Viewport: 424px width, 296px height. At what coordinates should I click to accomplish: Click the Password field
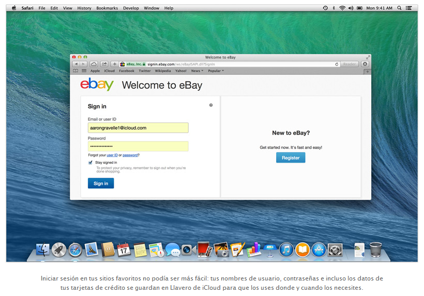point(138,146)
